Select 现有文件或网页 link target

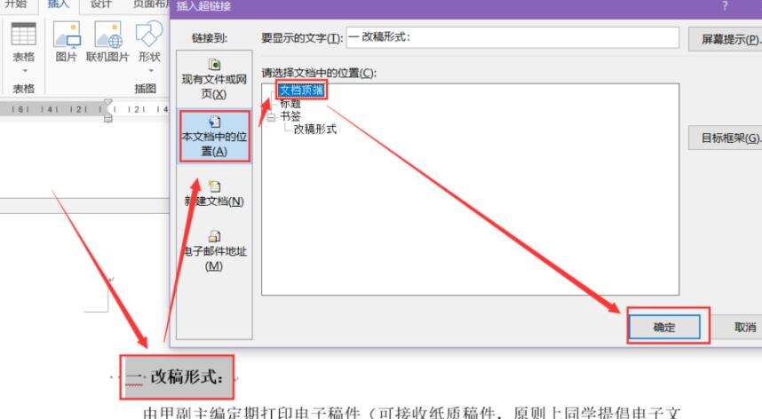pyautogui.click(x=214, y=79)
